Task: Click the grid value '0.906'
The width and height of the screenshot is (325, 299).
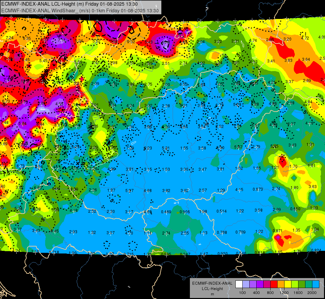Action: pyautogui.click(x=185, y=212)
